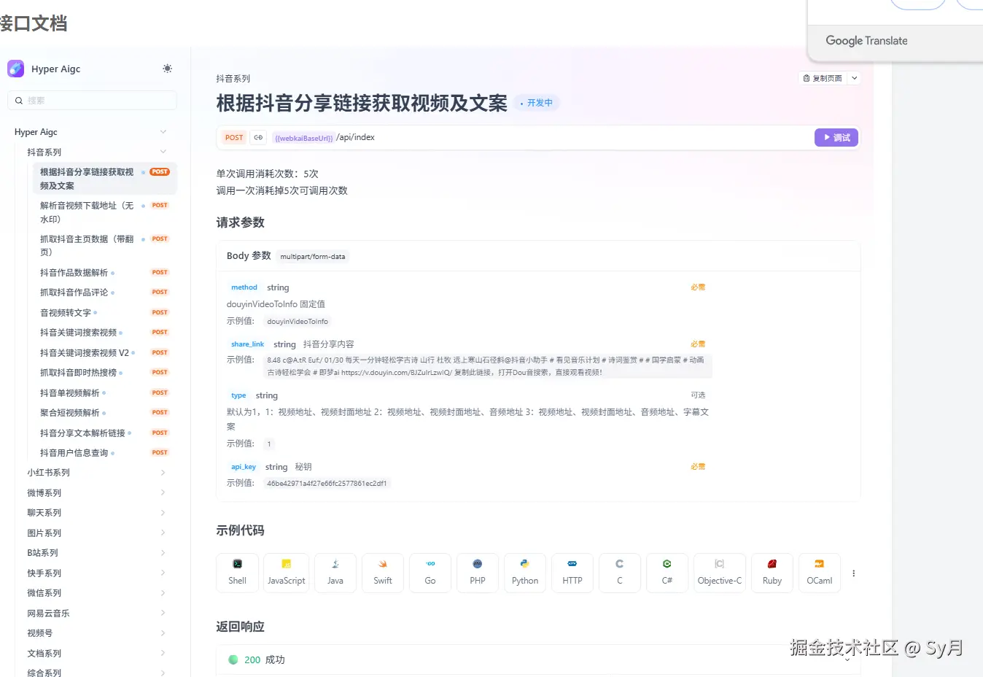Select the Python code example icon
The height and width of the screenshot is (677, 983).
click(x=525, y=573)
